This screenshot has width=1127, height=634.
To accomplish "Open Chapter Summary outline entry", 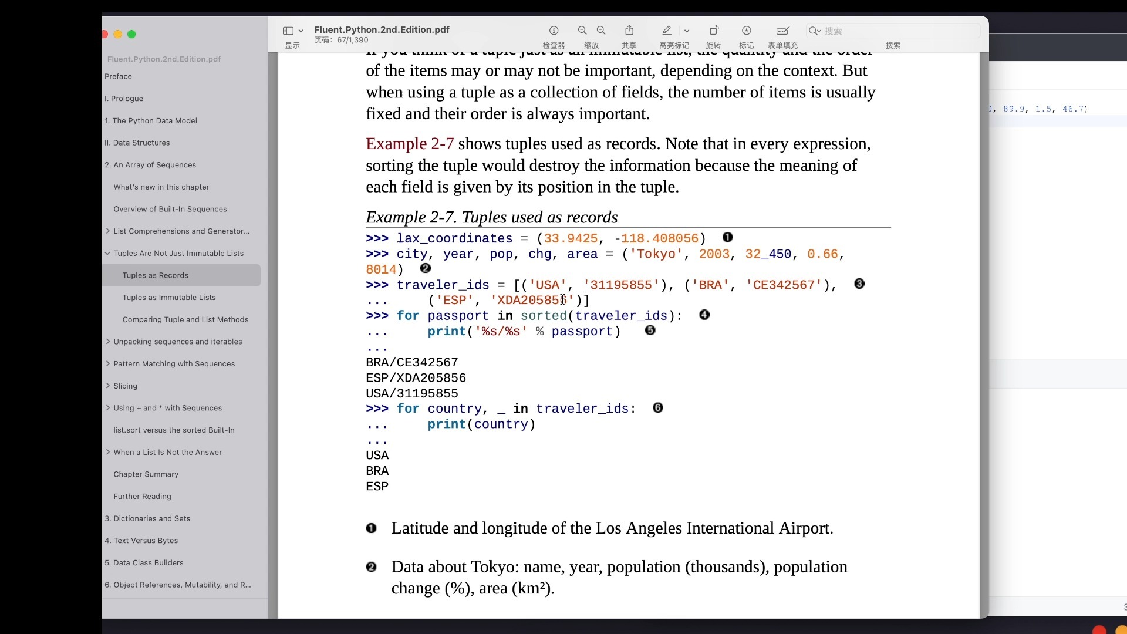I will (146, 474).
